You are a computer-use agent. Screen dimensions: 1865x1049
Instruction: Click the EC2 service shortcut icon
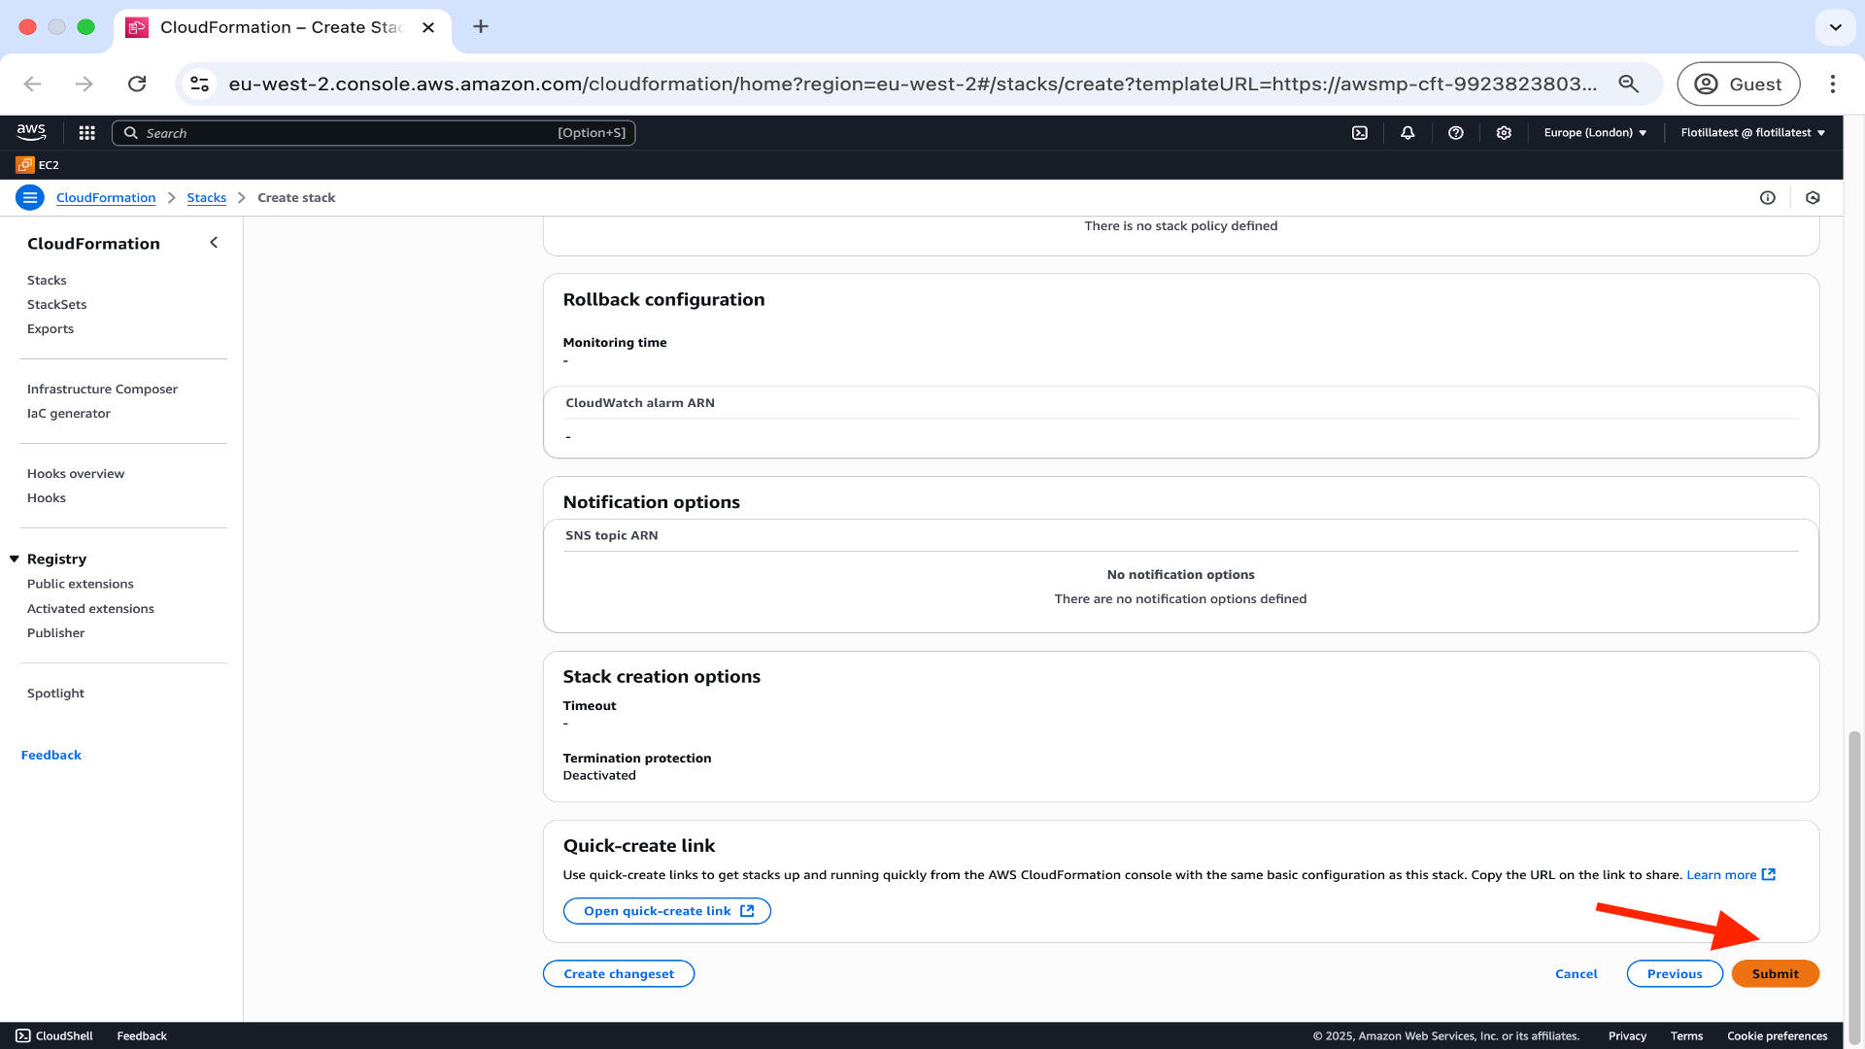pos(25,165)
